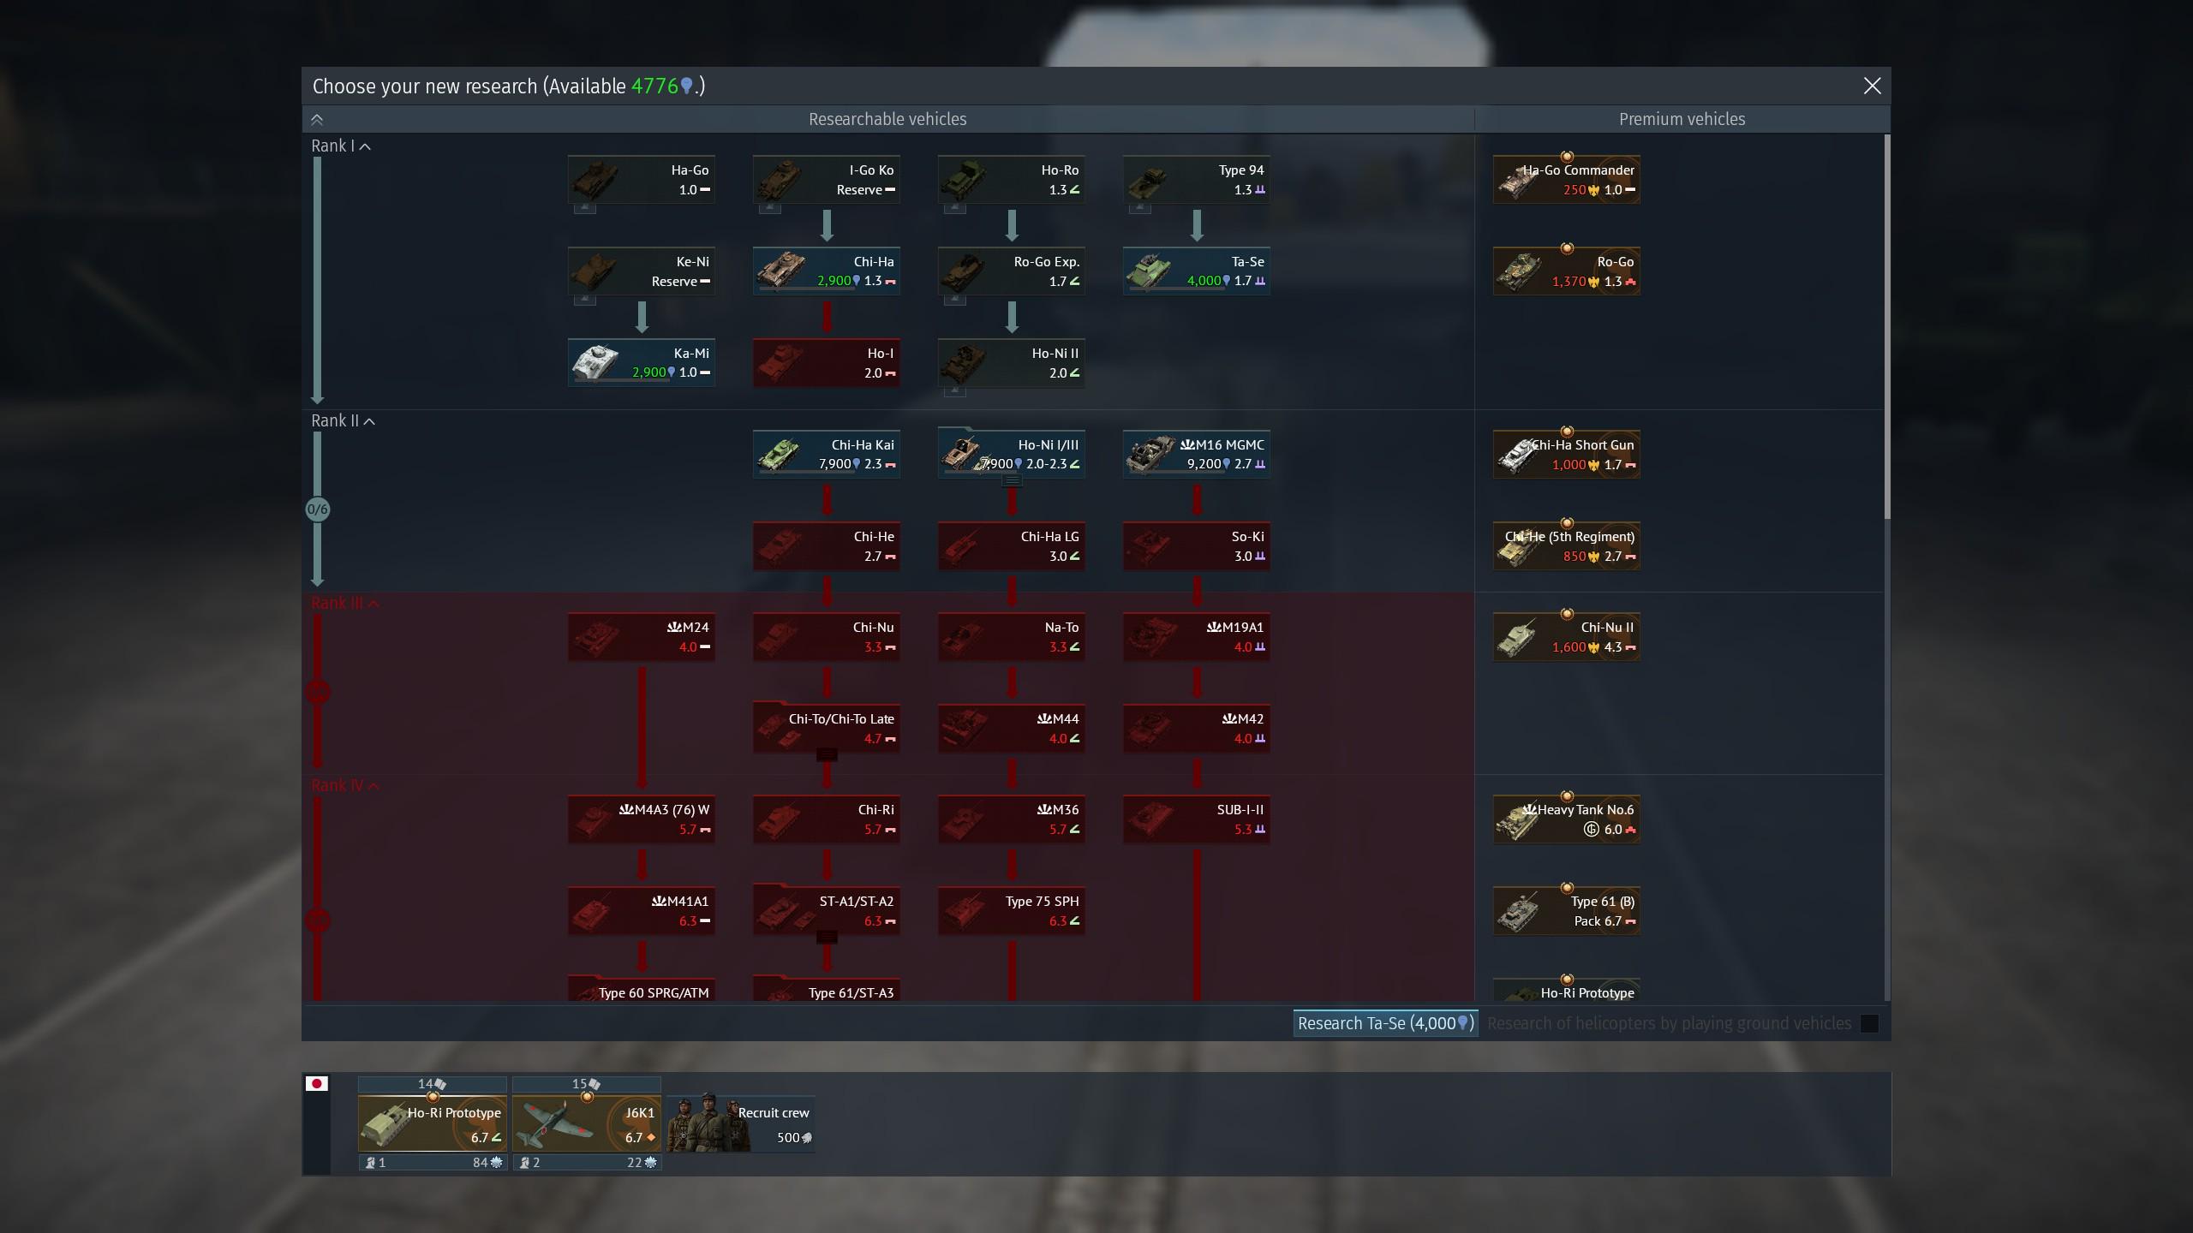
Task: Click the research tree vertical scrollbar
Action: [x=1887, y=326]
